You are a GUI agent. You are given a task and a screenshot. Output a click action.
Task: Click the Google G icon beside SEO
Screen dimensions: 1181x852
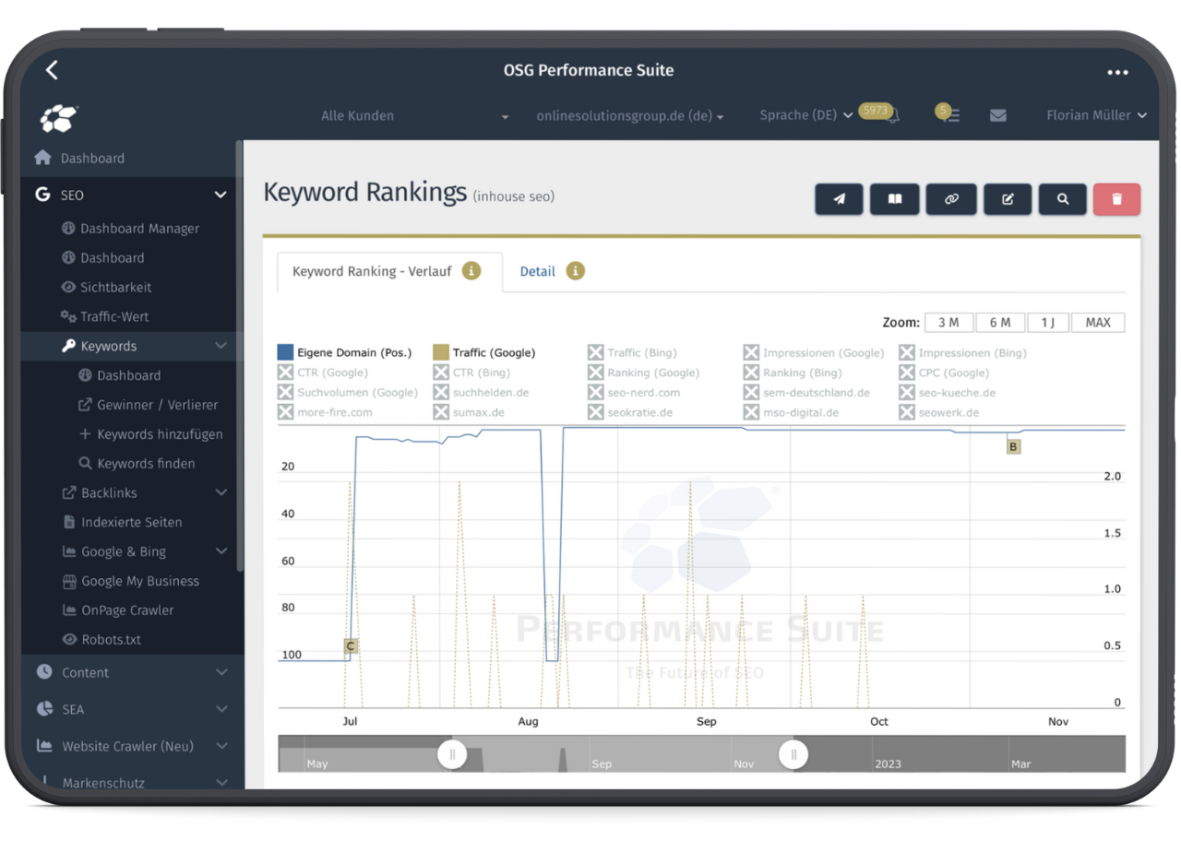point(42,195)
